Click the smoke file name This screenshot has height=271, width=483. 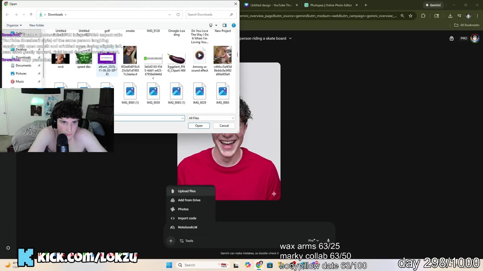(x=130, y=31)
